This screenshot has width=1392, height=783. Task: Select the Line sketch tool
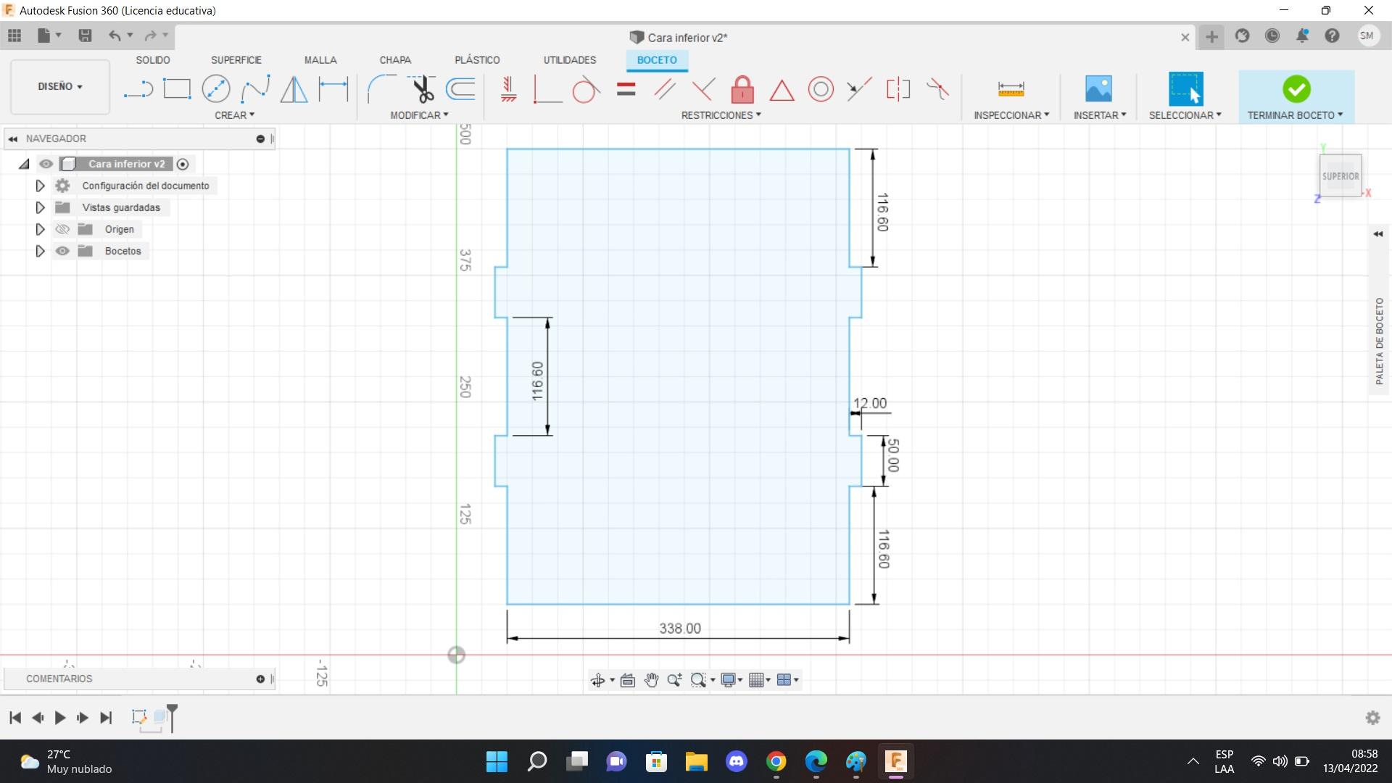138,89
